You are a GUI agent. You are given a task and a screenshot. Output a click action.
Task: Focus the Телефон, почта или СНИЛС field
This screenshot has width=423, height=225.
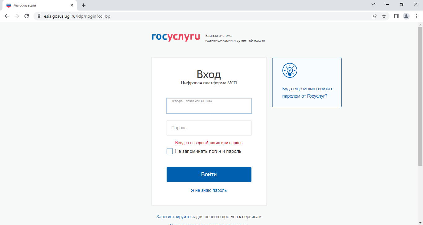tap(209, 106)
